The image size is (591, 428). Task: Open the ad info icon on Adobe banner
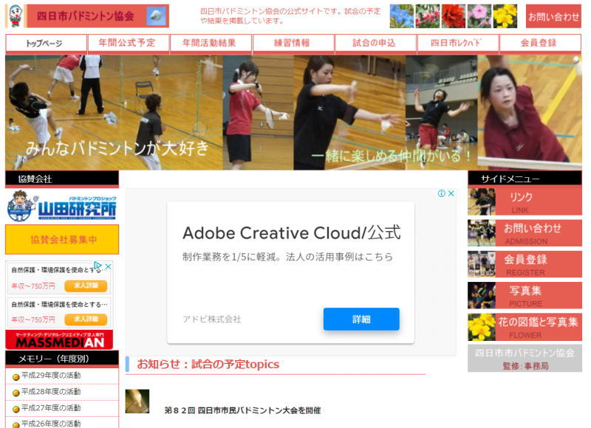coord(442,194)
